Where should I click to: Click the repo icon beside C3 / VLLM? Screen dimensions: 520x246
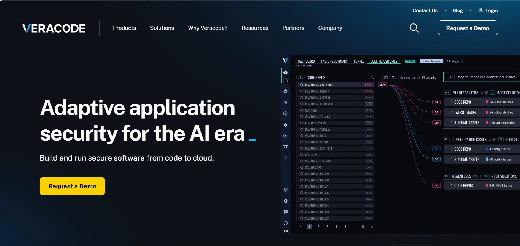click(302, 110)
